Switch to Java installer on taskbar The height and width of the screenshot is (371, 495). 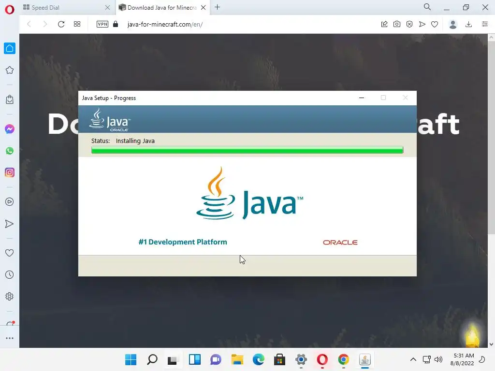(x=365, y=359)
